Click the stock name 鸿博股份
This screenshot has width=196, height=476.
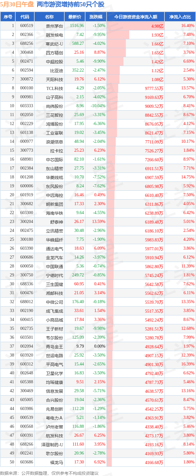(55, 124)
